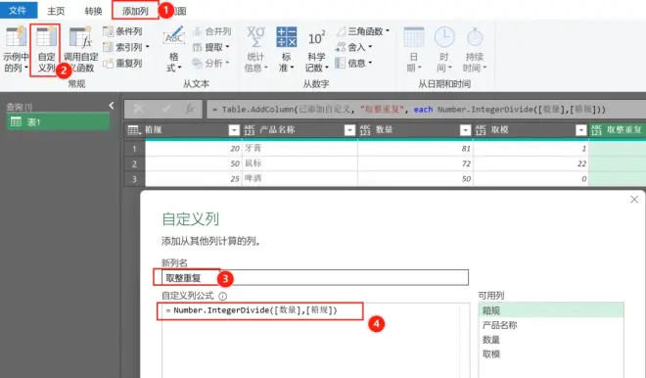Select query 表1 in the queries pane
This screenshot has width=646, height=378.
pos(58,121)
